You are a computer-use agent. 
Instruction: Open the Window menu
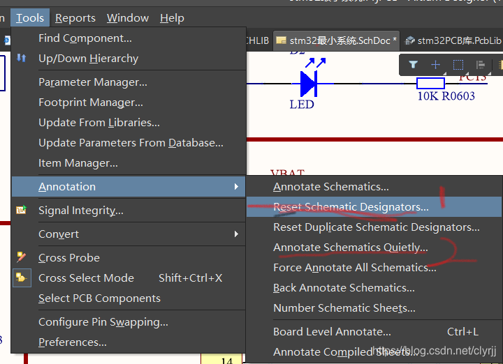[127, 18]
